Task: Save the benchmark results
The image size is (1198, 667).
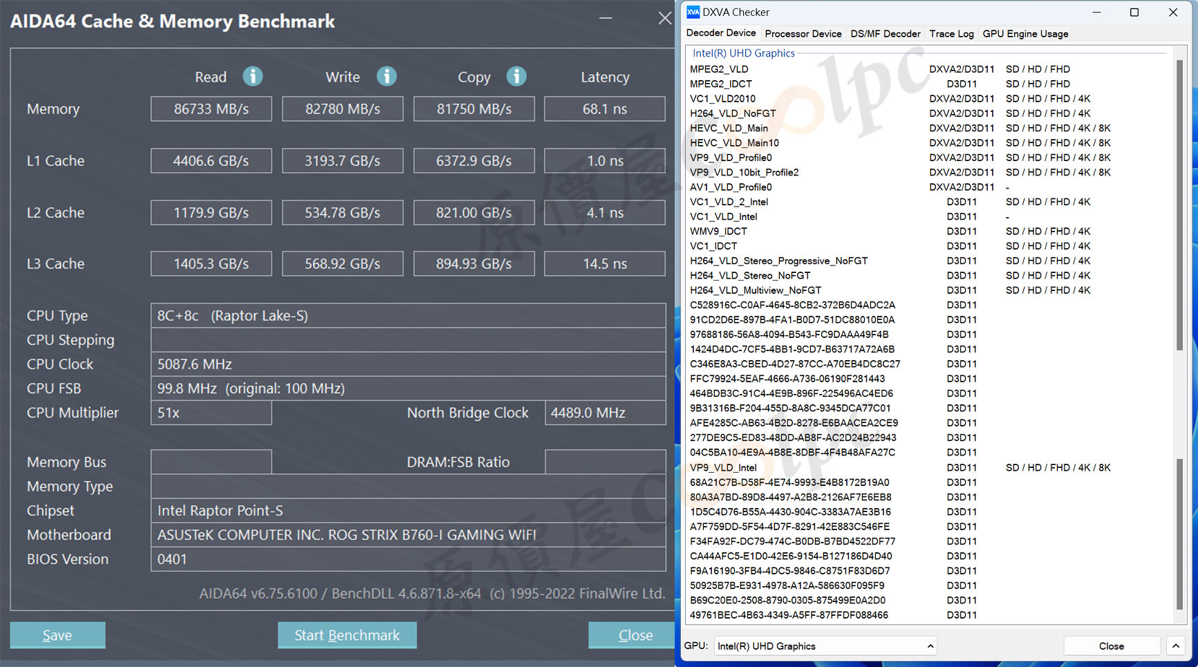Action: (x=57, y=635)
